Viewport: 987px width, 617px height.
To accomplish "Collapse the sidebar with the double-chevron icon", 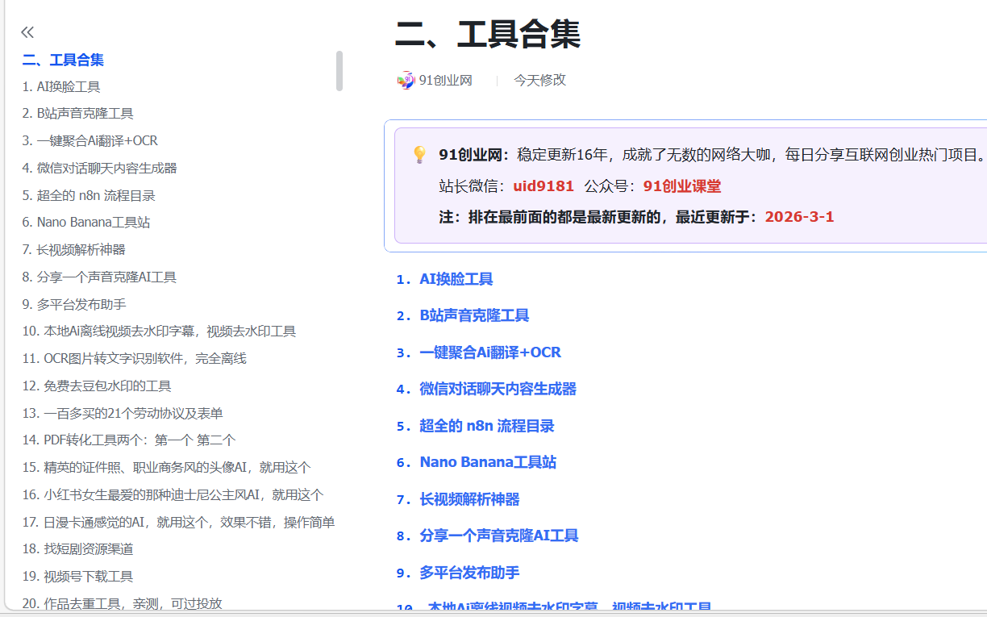I will point(27,31).
